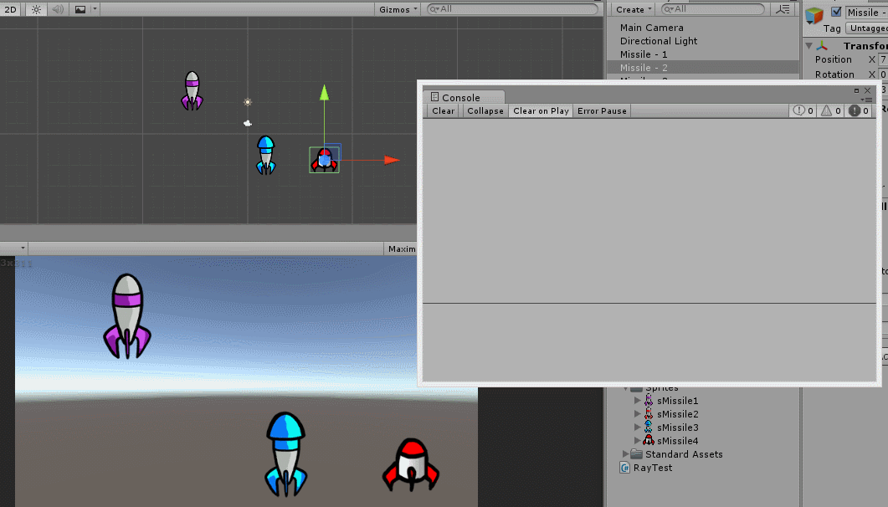Open the Create dropdown in Hierarchy

(x=631, y=9)
